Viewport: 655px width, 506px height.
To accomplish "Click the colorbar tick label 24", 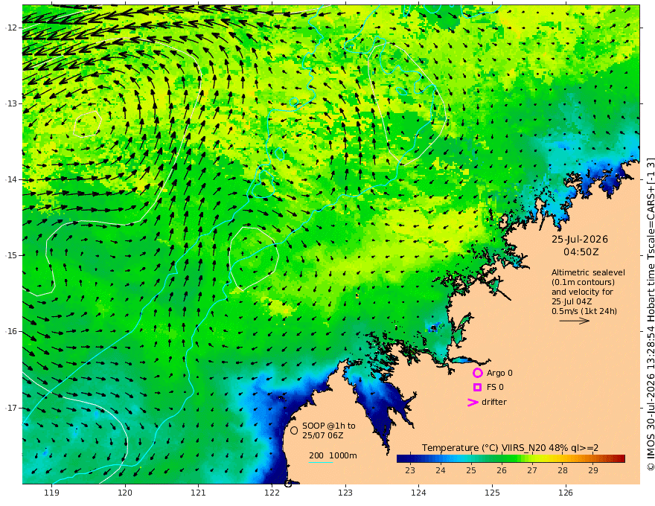I will pos(441,470).
